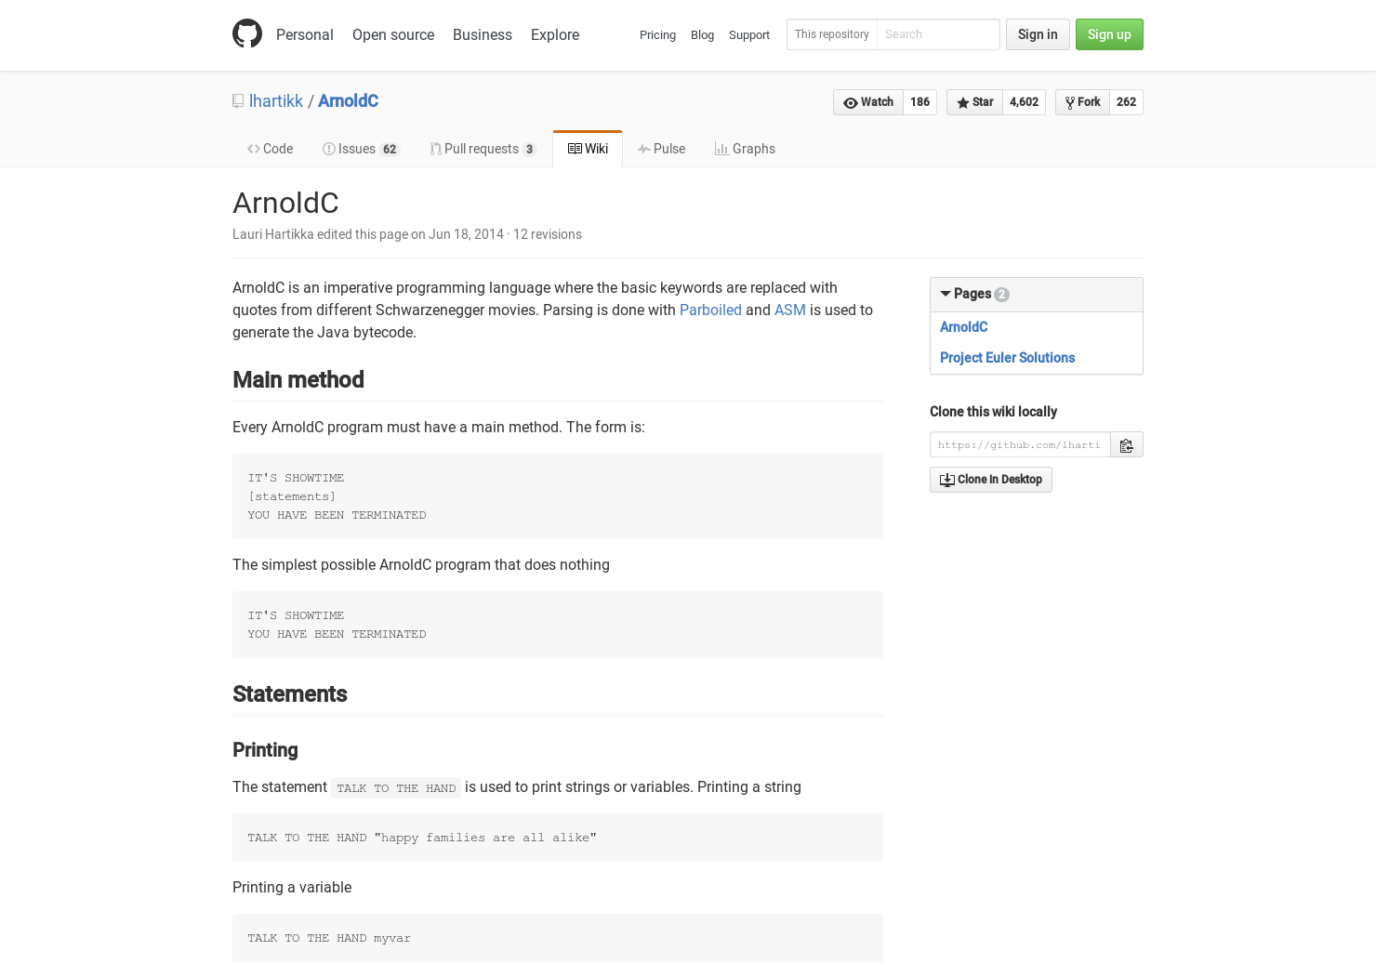Open the Code tab
The height and width of the screenshot is (964, 1376).
[270, 149]
